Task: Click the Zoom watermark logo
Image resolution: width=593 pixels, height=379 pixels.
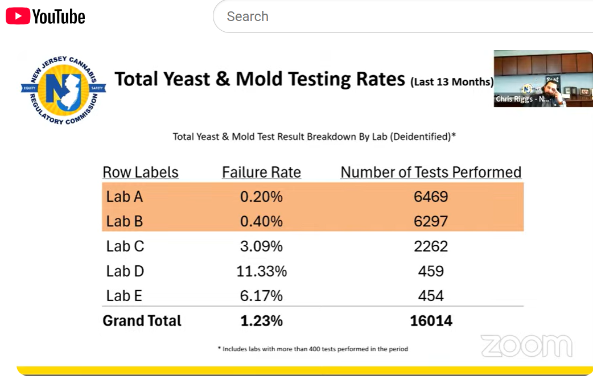Action: (x=526, y=346)
